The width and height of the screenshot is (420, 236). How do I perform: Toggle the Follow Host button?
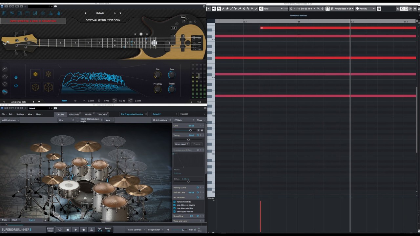point(50,229)
